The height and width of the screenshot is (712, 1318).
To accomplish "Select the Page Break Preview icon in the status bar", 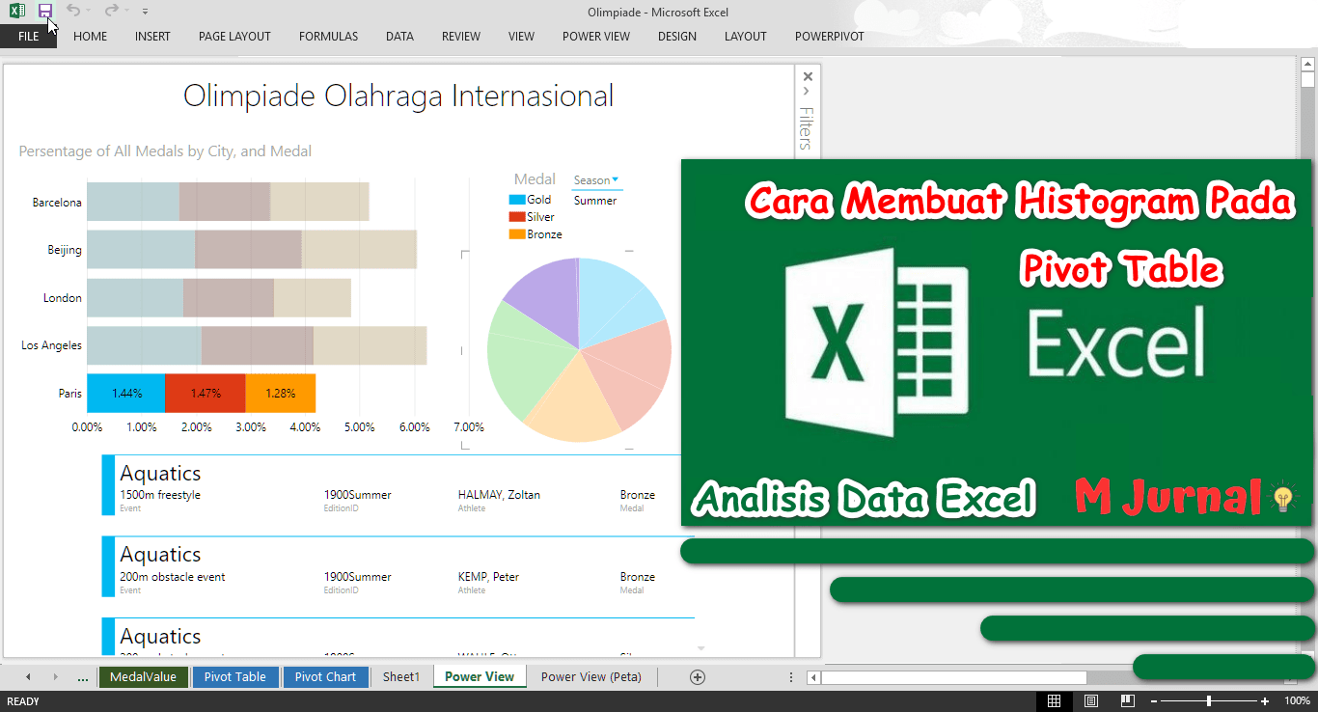I will pyautogui.click(x=1127, y=701).
